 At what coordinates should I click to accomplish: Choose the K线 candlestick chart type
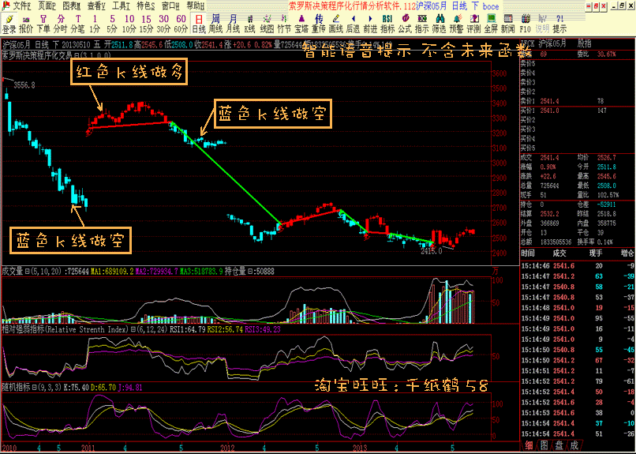(250, 24)
